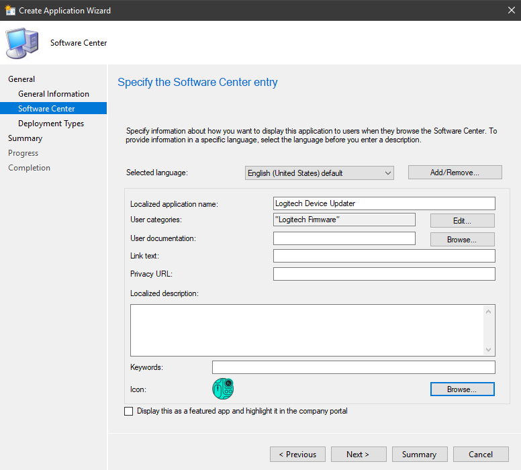
Task: Enable featured app in company portal checkbox
Action: pyautogui.click(x=129, y=411)
